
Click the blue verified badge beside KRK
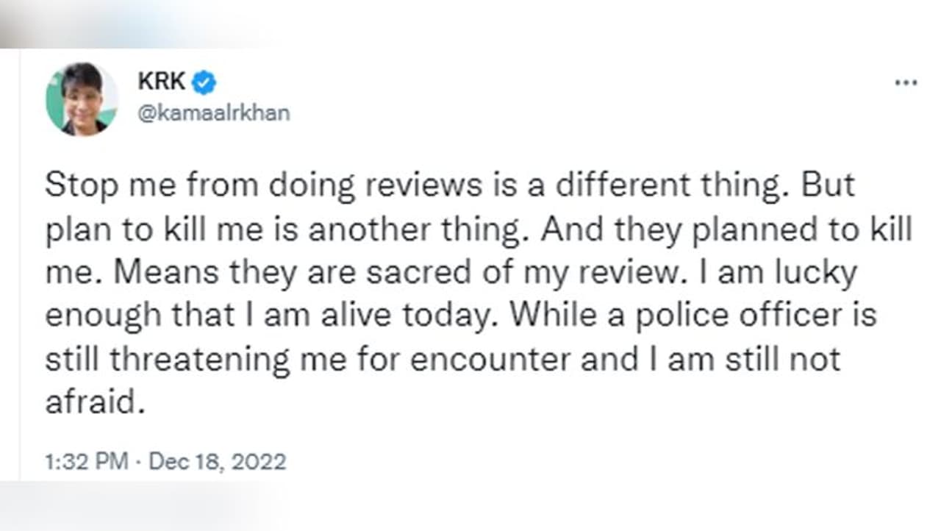point(204,83)
